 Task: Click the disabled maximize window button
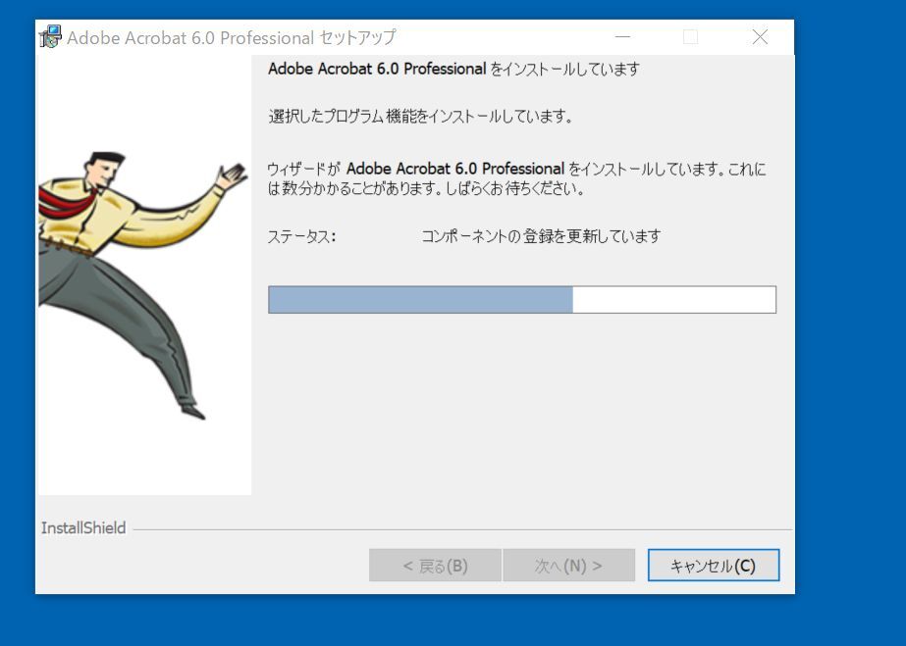point(690,37)
